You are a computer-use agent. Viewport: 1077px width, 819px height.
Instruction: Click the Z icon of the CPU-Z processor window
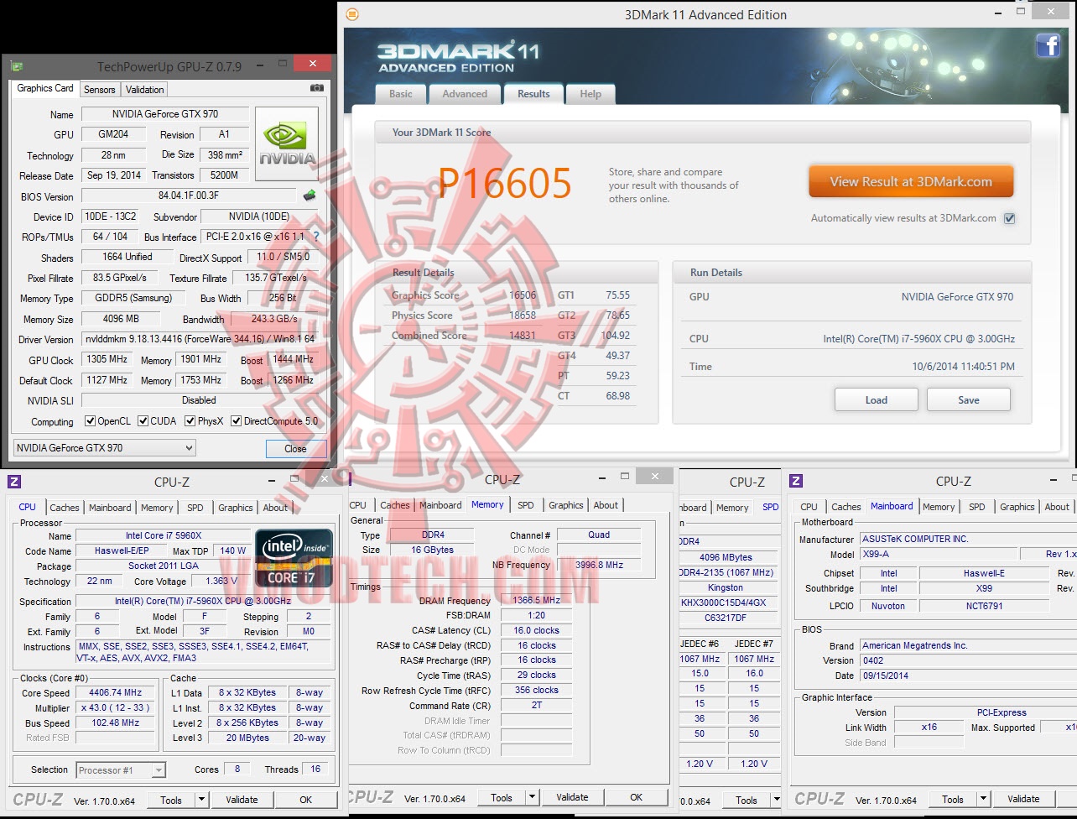click(14, 481)
